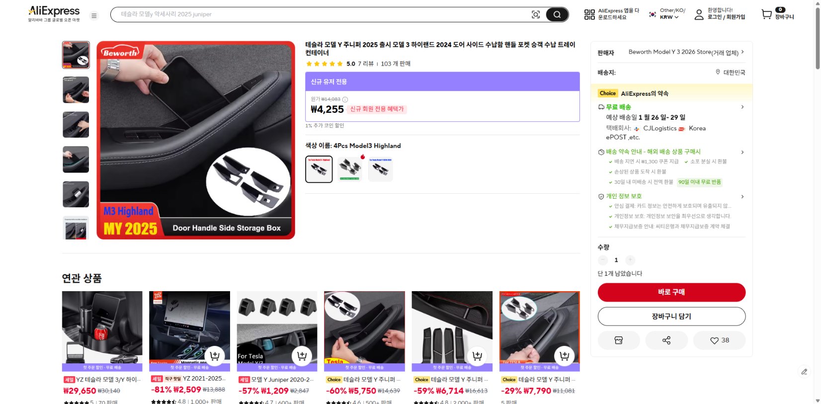Image resolution: width=821 pixels, height=404 pixels.
Task: View first product thumbnail image
Action: (76, 55)
